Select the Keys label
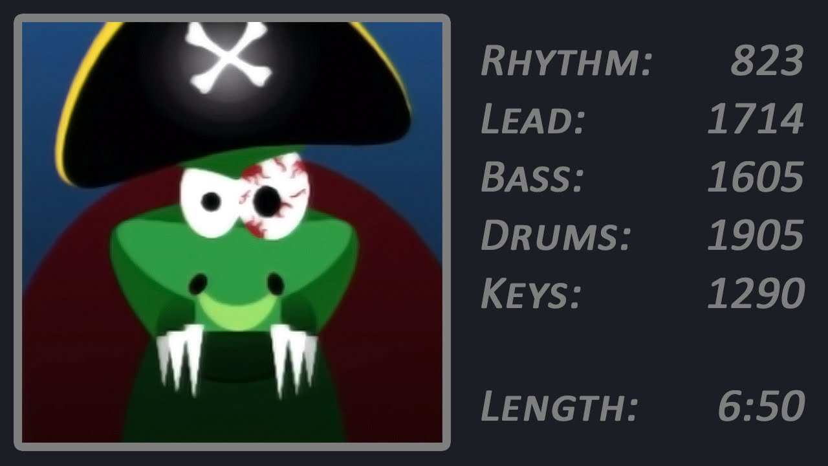Image resolution: width=828 pixels, height=466 pixels. click(x=531, y=293)
